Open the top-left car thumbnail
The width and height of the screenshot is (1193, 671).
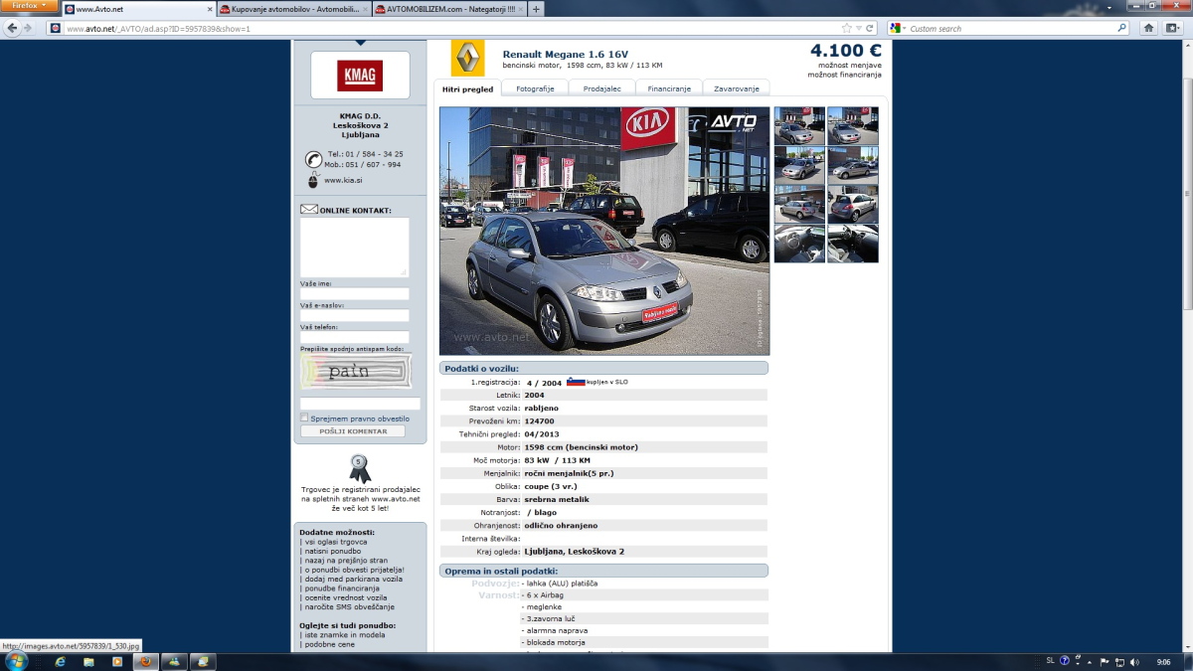(x=799, y=126)
